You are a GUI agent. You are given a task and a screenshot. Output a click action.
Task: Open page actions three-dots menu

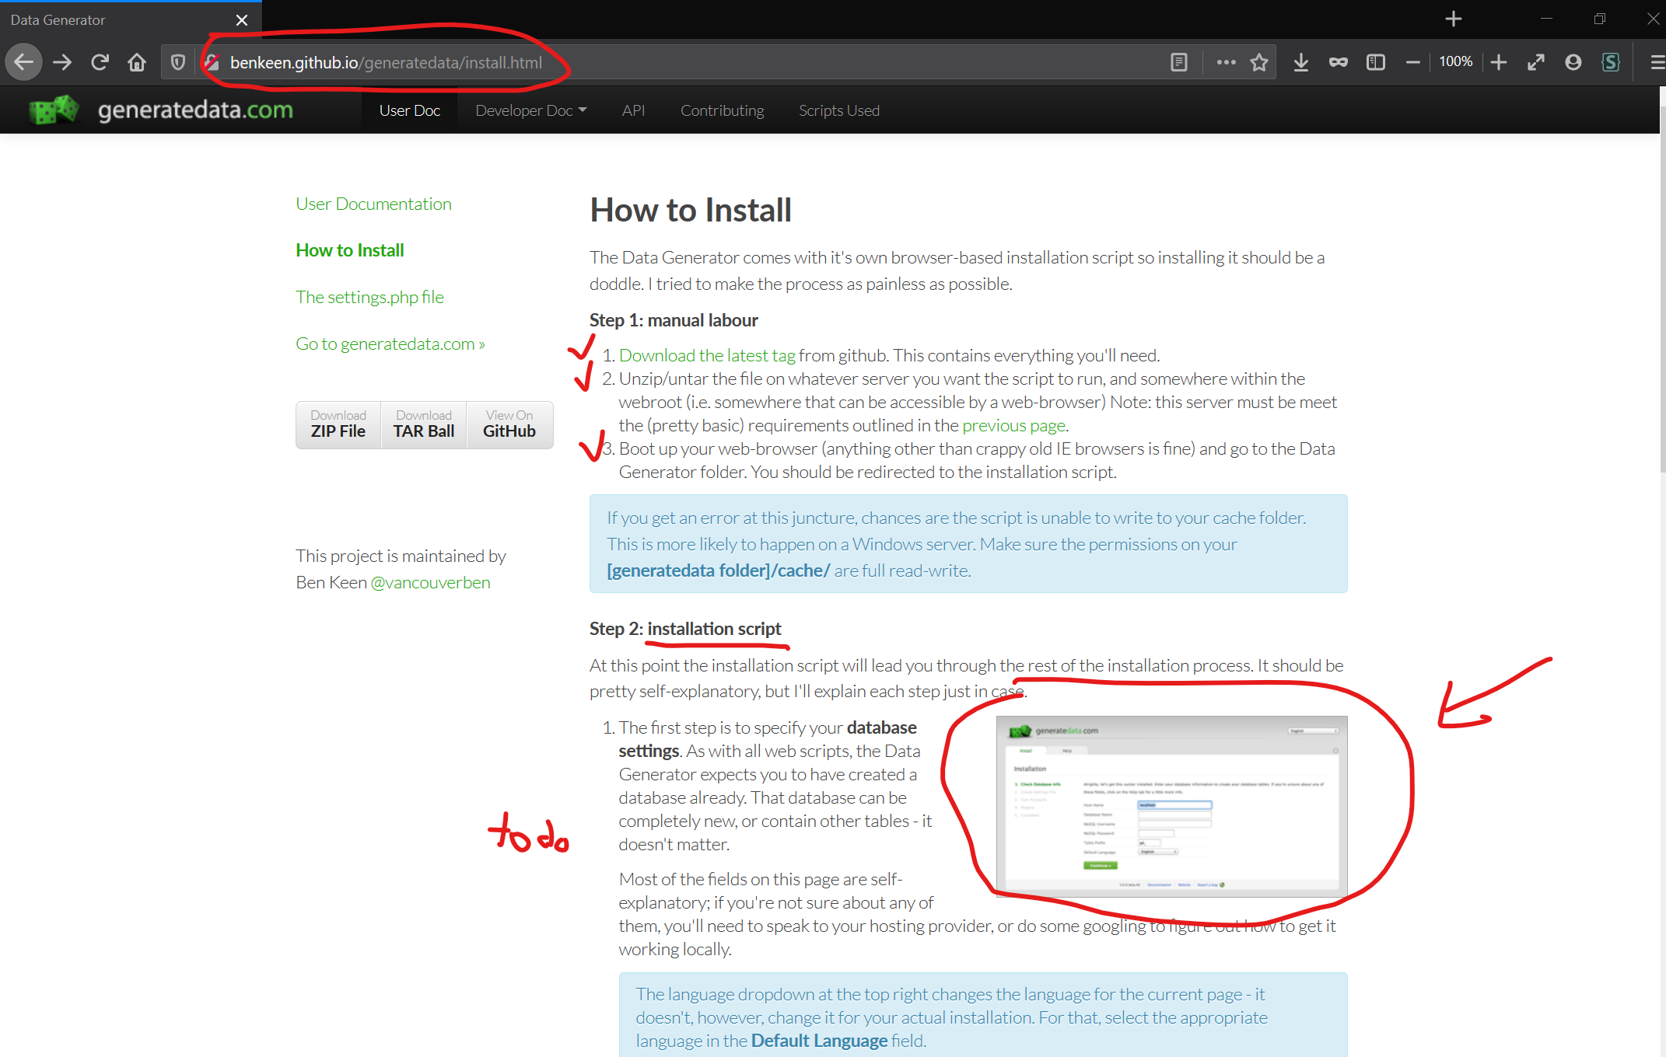1226,62
